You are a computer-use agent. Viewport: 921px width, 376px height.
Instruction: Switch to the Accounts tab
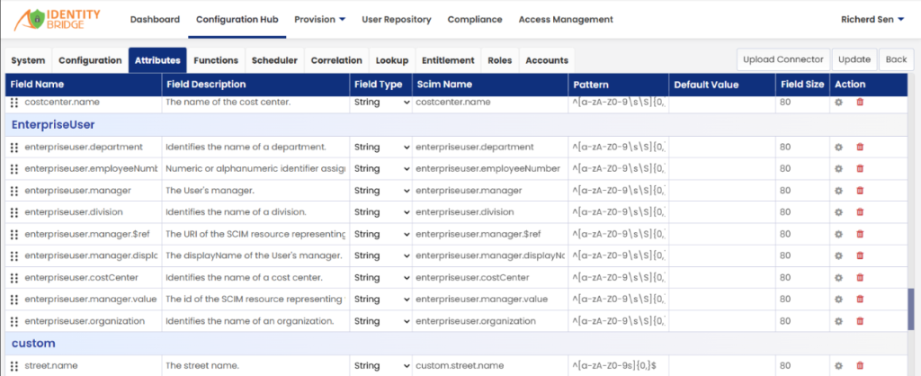(x=547, y=60)
